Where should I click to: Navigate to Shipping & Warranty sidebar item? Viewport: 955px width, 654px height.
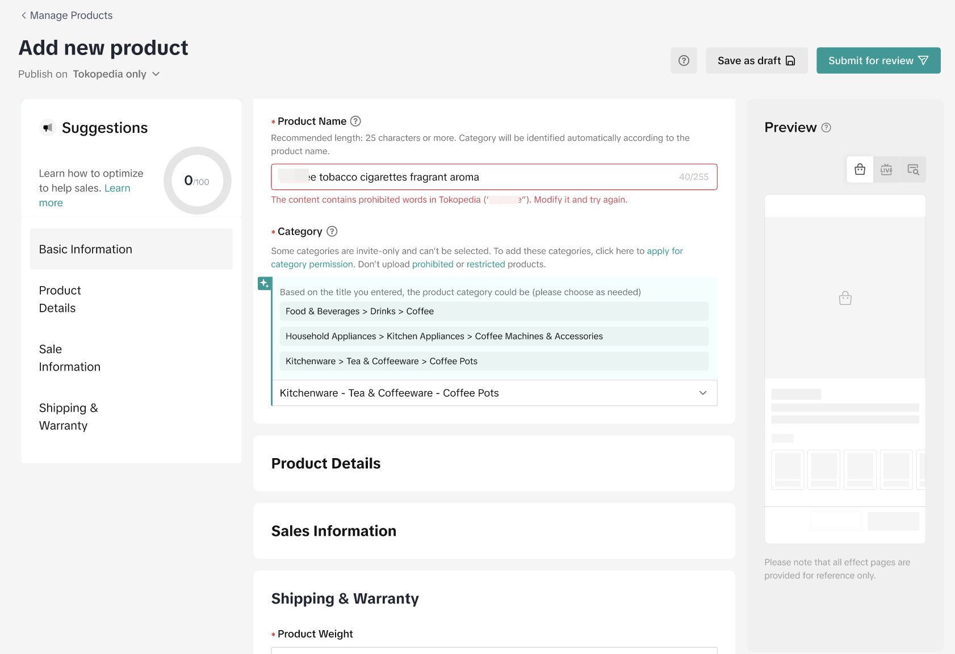pos(68,417)
